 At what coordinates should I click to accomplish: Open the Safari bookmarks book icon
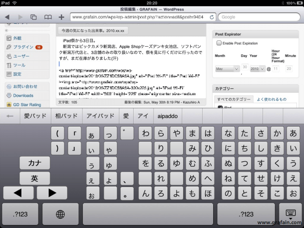(x=48, y=17)
